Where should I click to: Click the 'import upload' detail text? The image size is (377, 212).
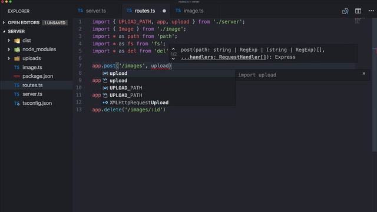pos(257,75)
